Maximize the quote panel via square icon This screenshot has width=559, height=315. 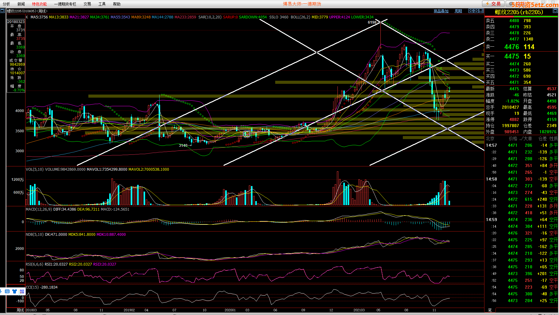[555, 11]
